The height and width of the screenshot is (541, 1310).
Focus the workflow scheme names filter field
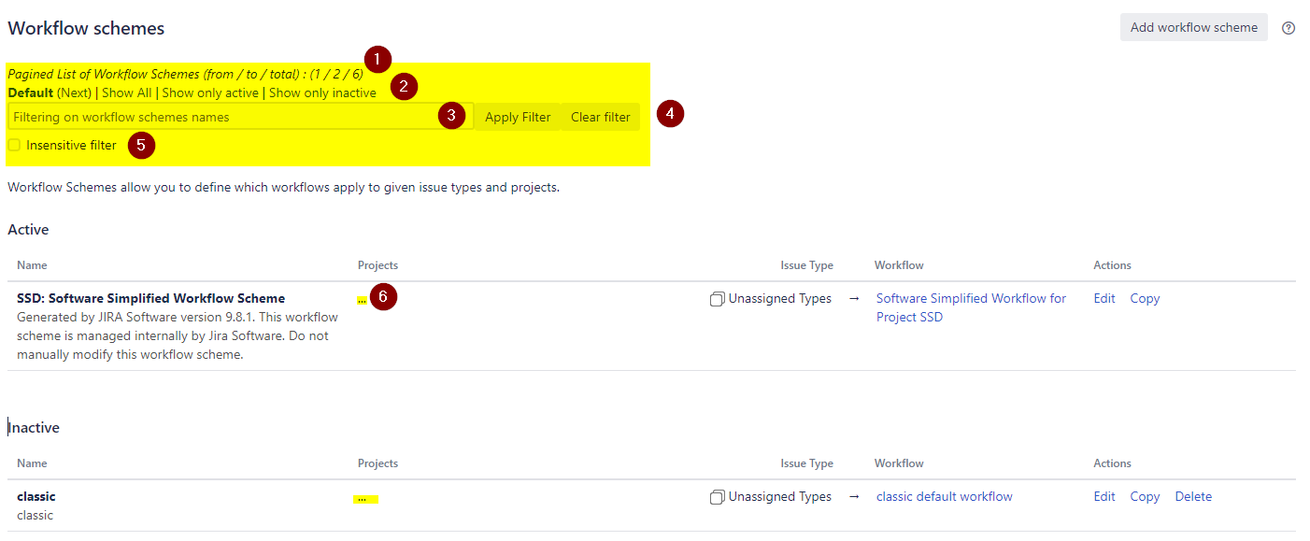point(224,117)
